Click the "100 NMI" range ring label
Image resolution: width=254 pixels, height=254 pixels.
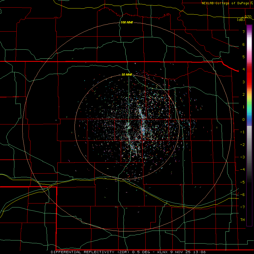pos(127,22)
